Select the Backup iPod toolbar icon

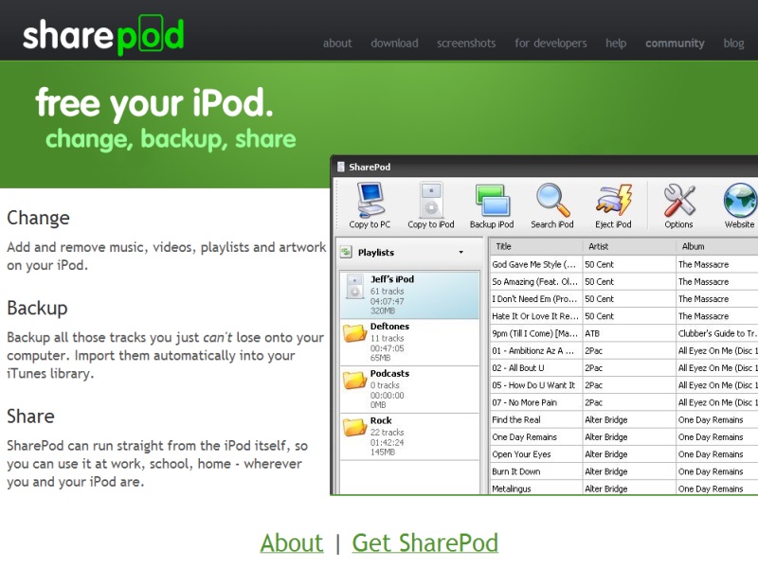coord(492,201)
